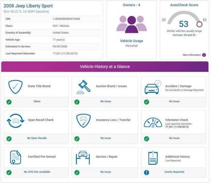Click the State Title Brand shield icon

tap(15, 87)
